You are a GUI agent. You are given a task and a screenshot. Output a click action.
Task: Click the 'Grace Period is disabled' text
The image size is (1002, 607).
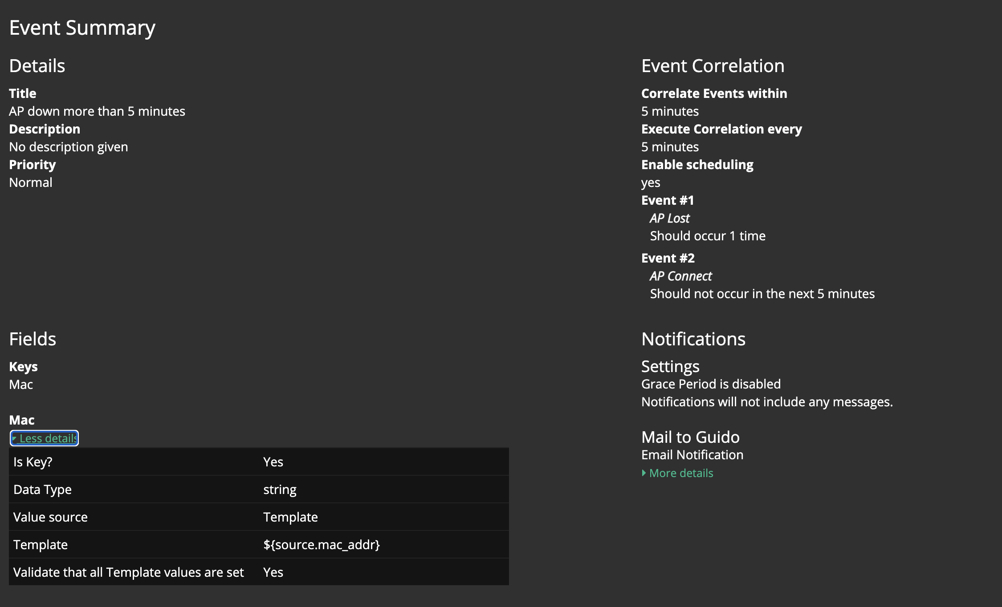click(711, 384)
